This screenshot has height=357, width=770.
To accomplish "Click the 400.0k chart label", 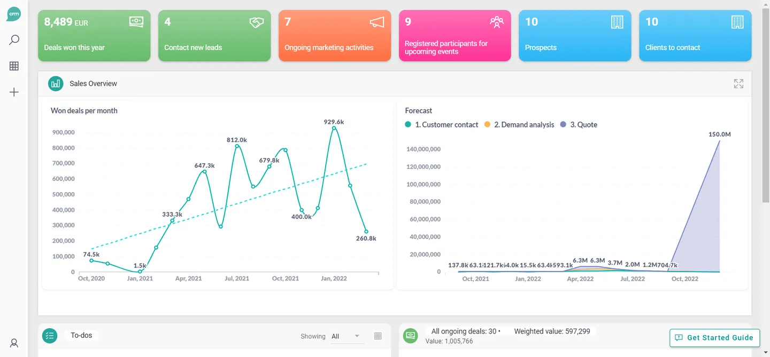I will point(302,217).
